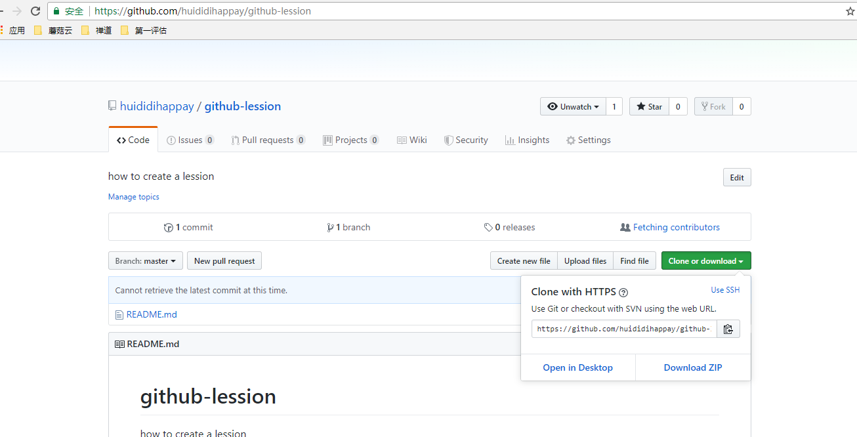
Task: Switch clone method with Use SSH
Action: [725, 290]
